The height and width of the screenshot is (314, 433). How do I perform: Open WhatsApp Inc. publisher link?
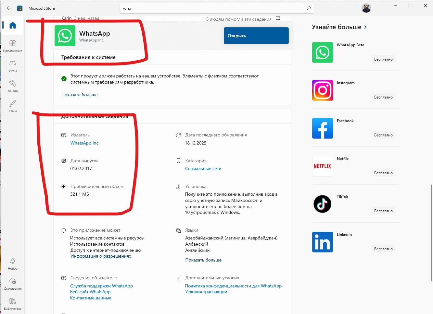pos(85,143)
